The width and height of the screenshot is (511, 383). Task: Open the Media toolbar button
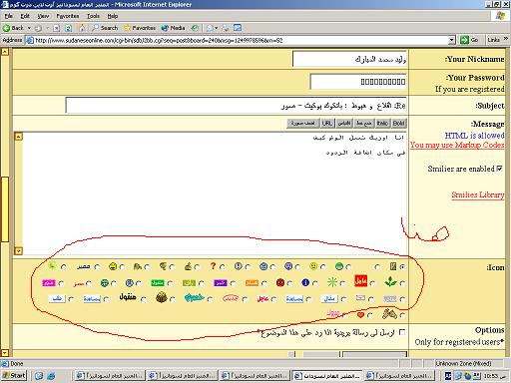coord(173,28)
